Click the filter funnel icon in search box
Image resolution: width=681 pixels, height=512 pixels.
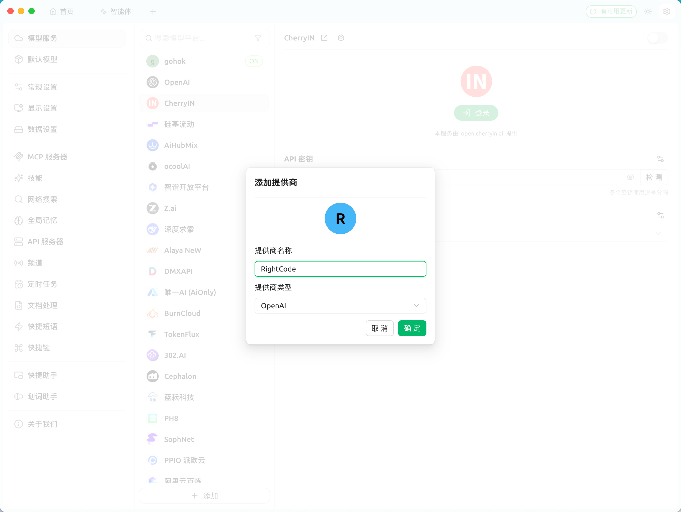click(258, 38)
